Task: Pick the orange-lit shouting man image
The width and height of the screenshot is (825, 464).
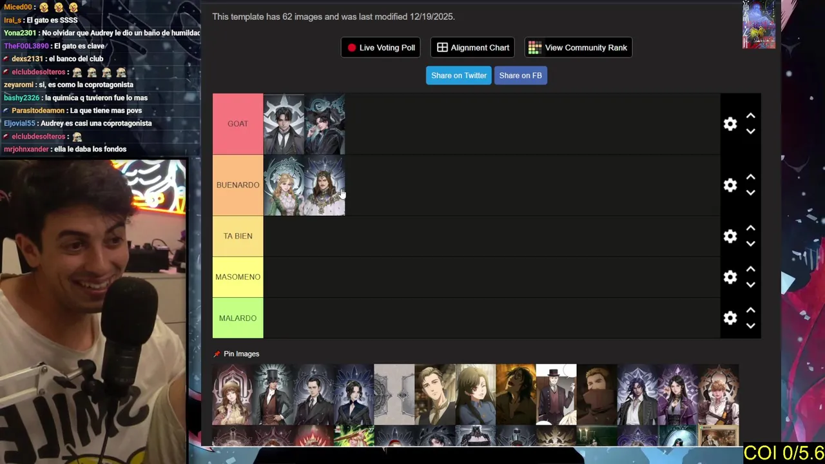Action: (x=516, y=394)
